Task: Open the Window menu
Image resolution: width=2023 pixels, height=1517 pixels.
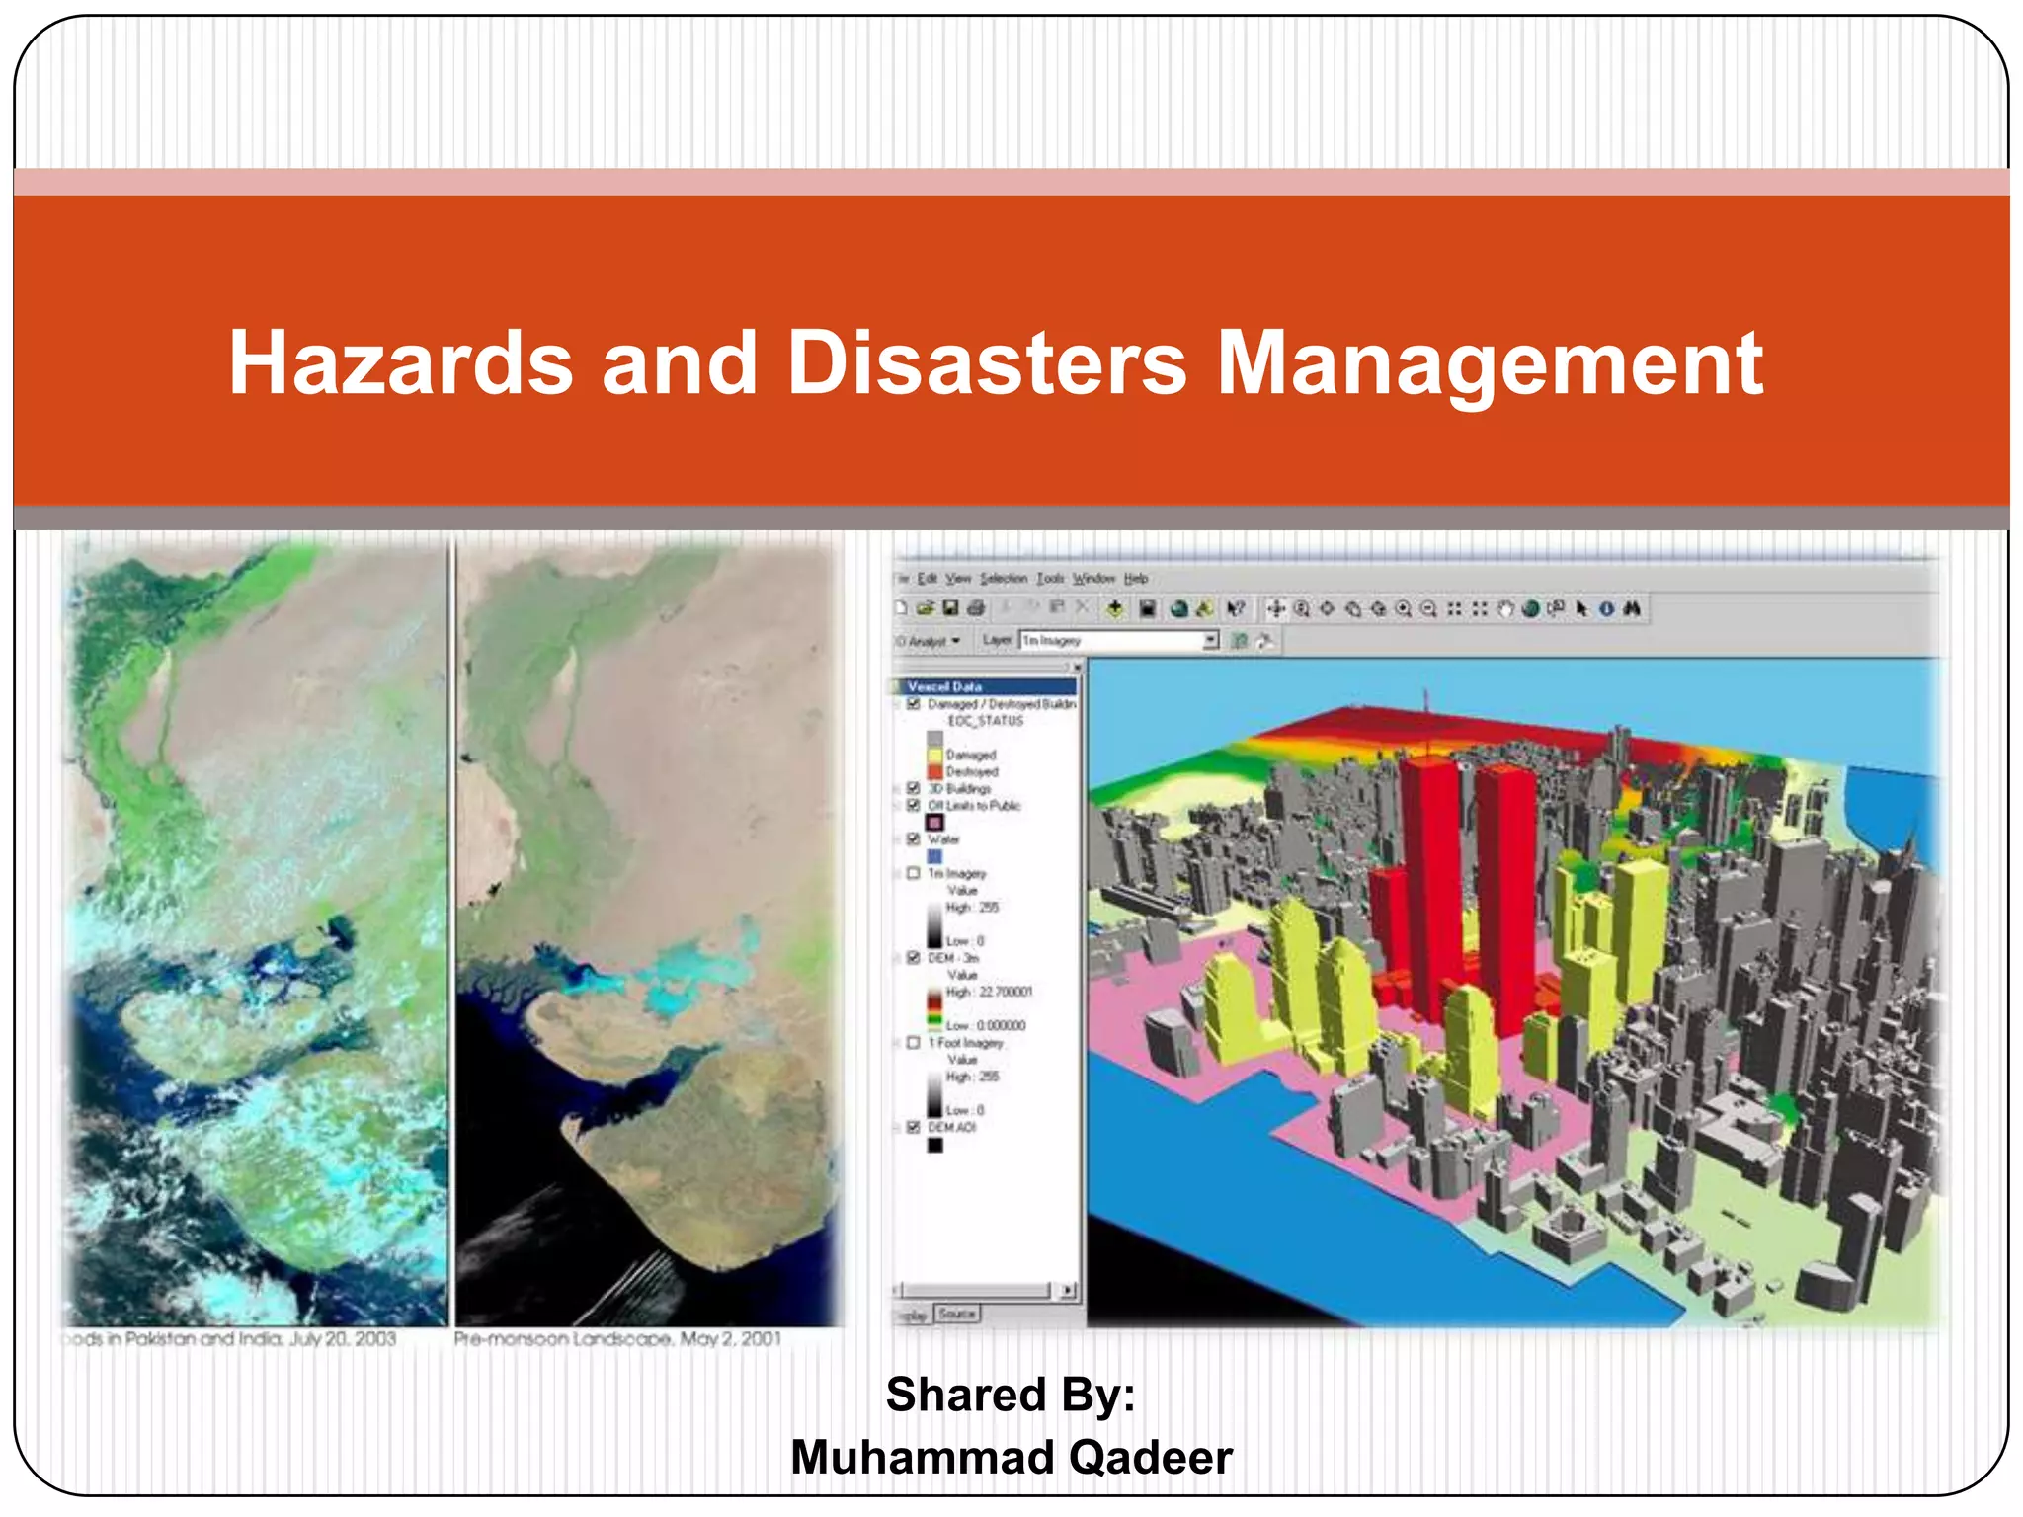Action: click(1092, 579)
